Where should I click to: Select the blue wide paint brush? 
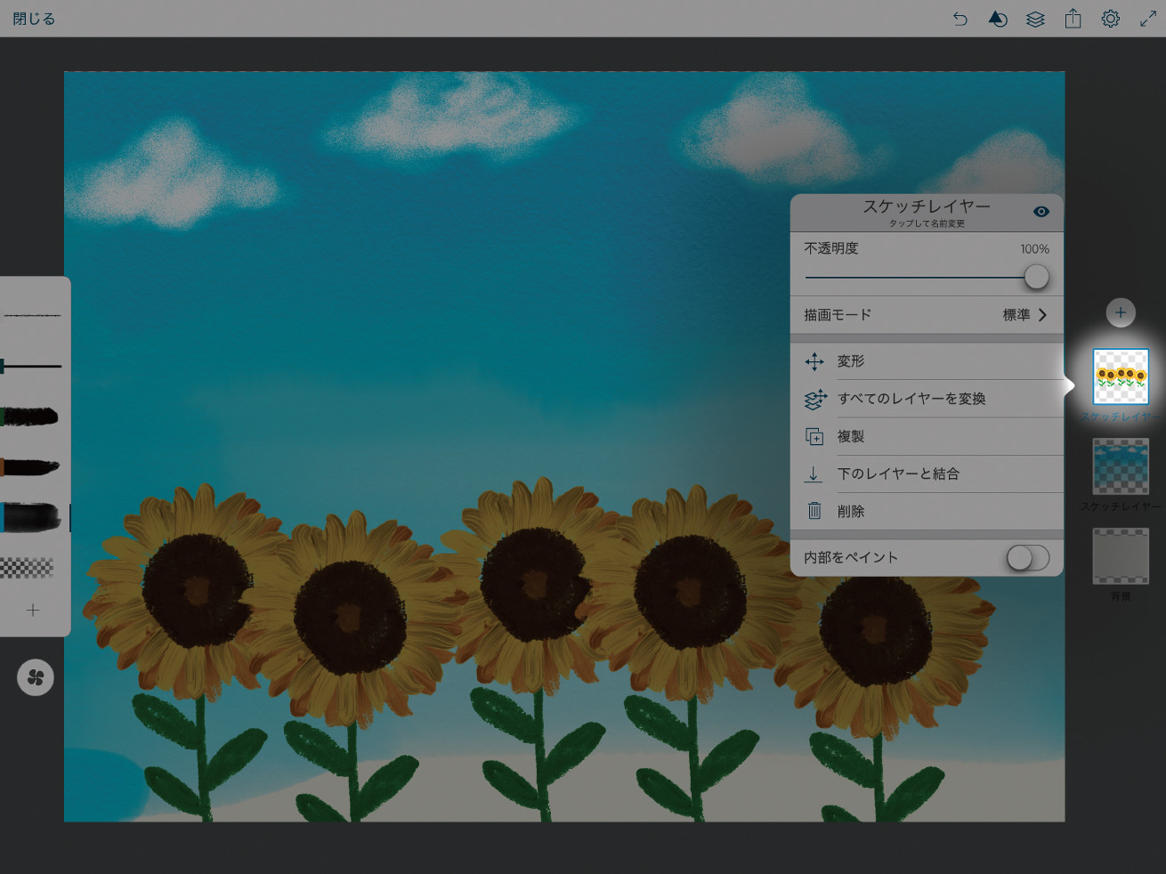coord(32,517)
